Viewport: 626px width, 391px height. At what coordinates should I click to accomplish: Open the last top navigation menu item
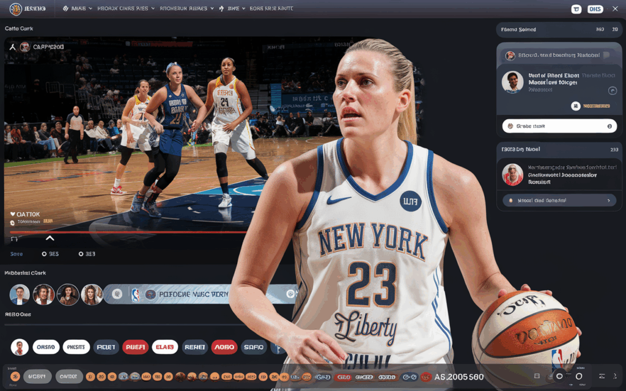coord(271,9)
